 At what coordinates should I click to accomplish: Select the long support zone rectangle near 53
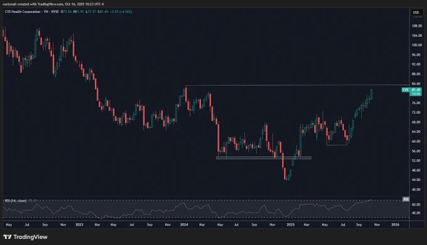[264, 157]
